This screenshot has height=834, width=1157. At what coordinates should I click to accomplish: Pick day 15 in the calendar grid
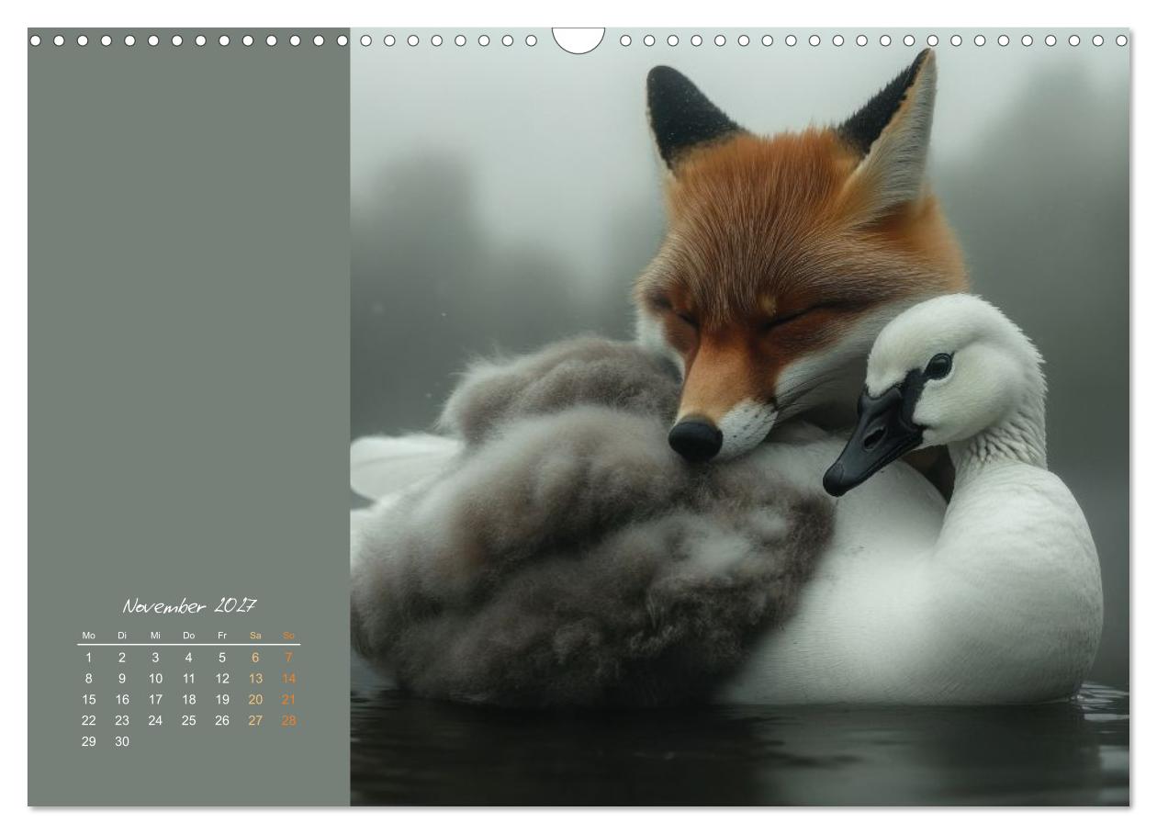tap(88, 700)
